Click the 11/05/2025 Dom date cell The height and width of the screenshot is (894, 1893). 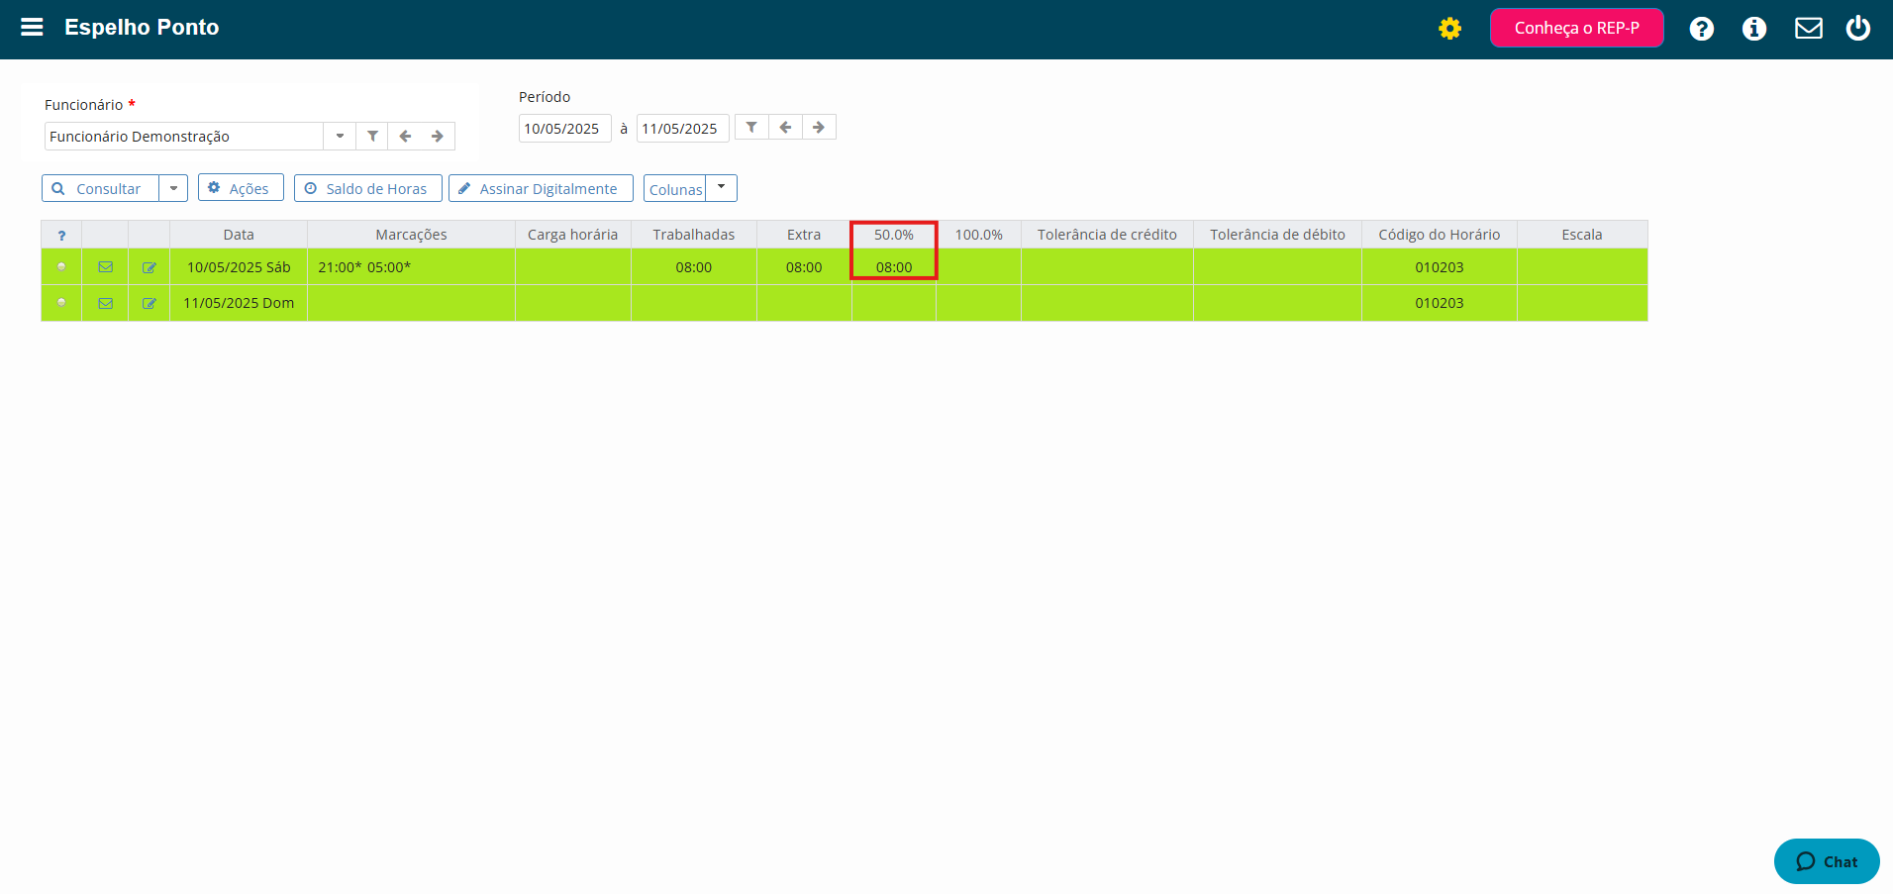(x=239, y=303)
